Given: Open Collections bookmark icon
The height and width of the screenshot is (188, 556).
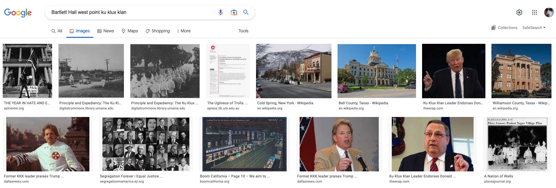Looking at the screenshot, I should (494, 28).
